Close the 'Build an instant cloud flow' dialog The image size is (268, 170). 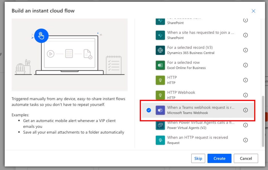[253, 11]
